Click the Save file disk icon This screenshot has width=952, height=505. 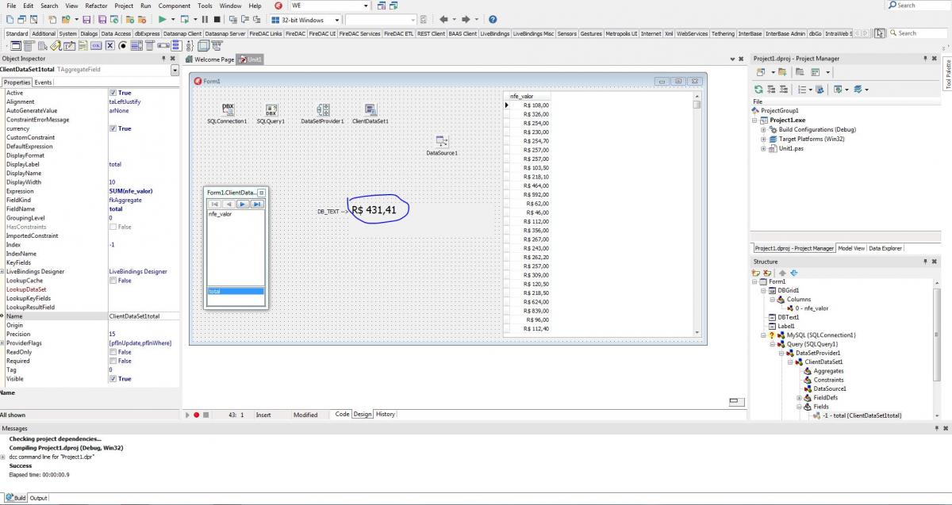coord(86,19)
